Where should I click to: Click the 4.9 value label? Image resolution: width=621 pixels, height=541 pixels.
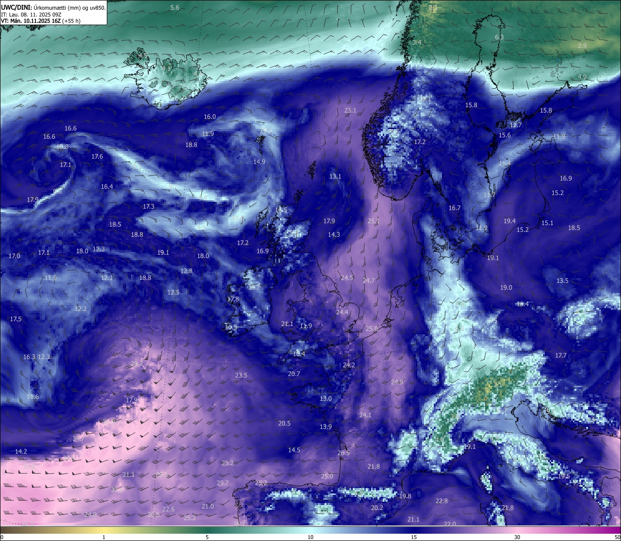[x=582, y=77]
